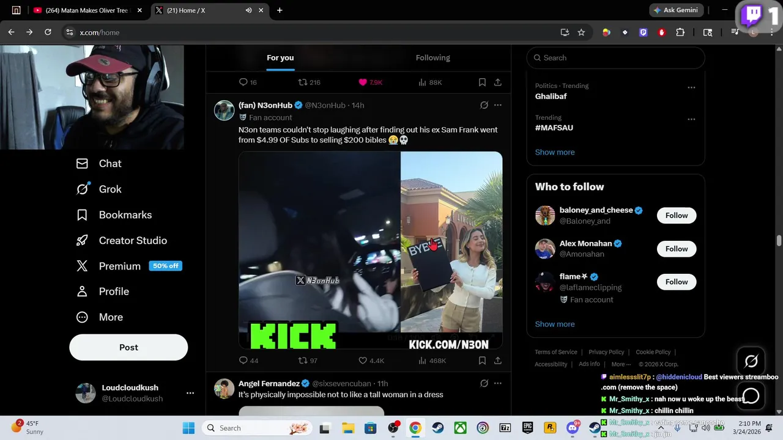Image resolution: width=783 pixels, height=440 pixels.
Task: Open Chat in the sidebar
Action: tap(98, 164)
